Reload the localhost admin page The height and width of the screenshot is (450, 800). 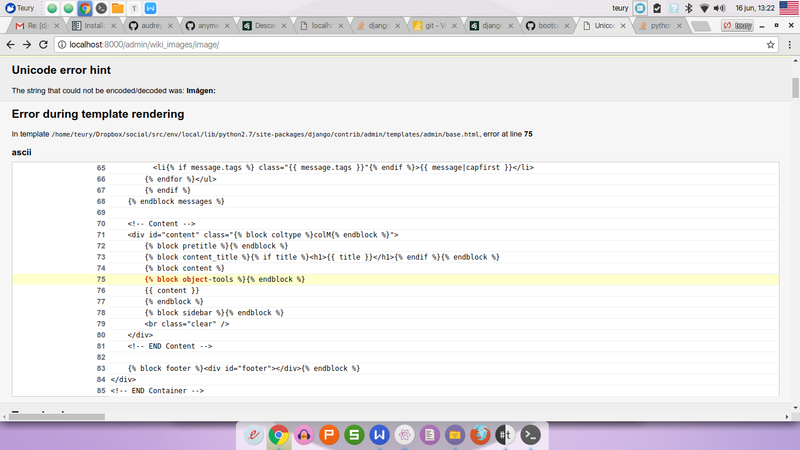[x=42, y=45]
